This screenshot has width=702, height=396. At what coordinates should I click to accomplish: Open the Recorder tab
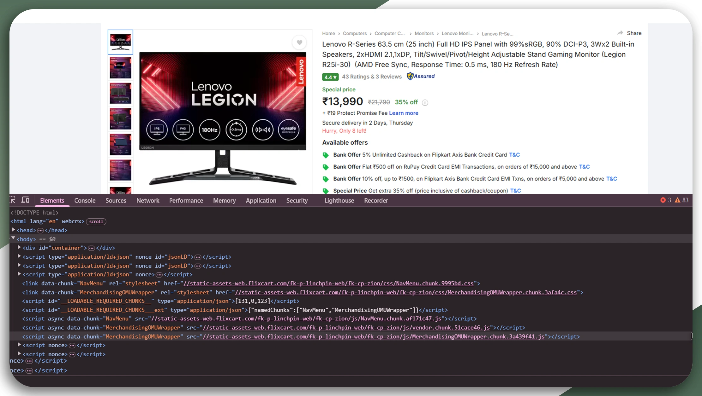(376, 200)
